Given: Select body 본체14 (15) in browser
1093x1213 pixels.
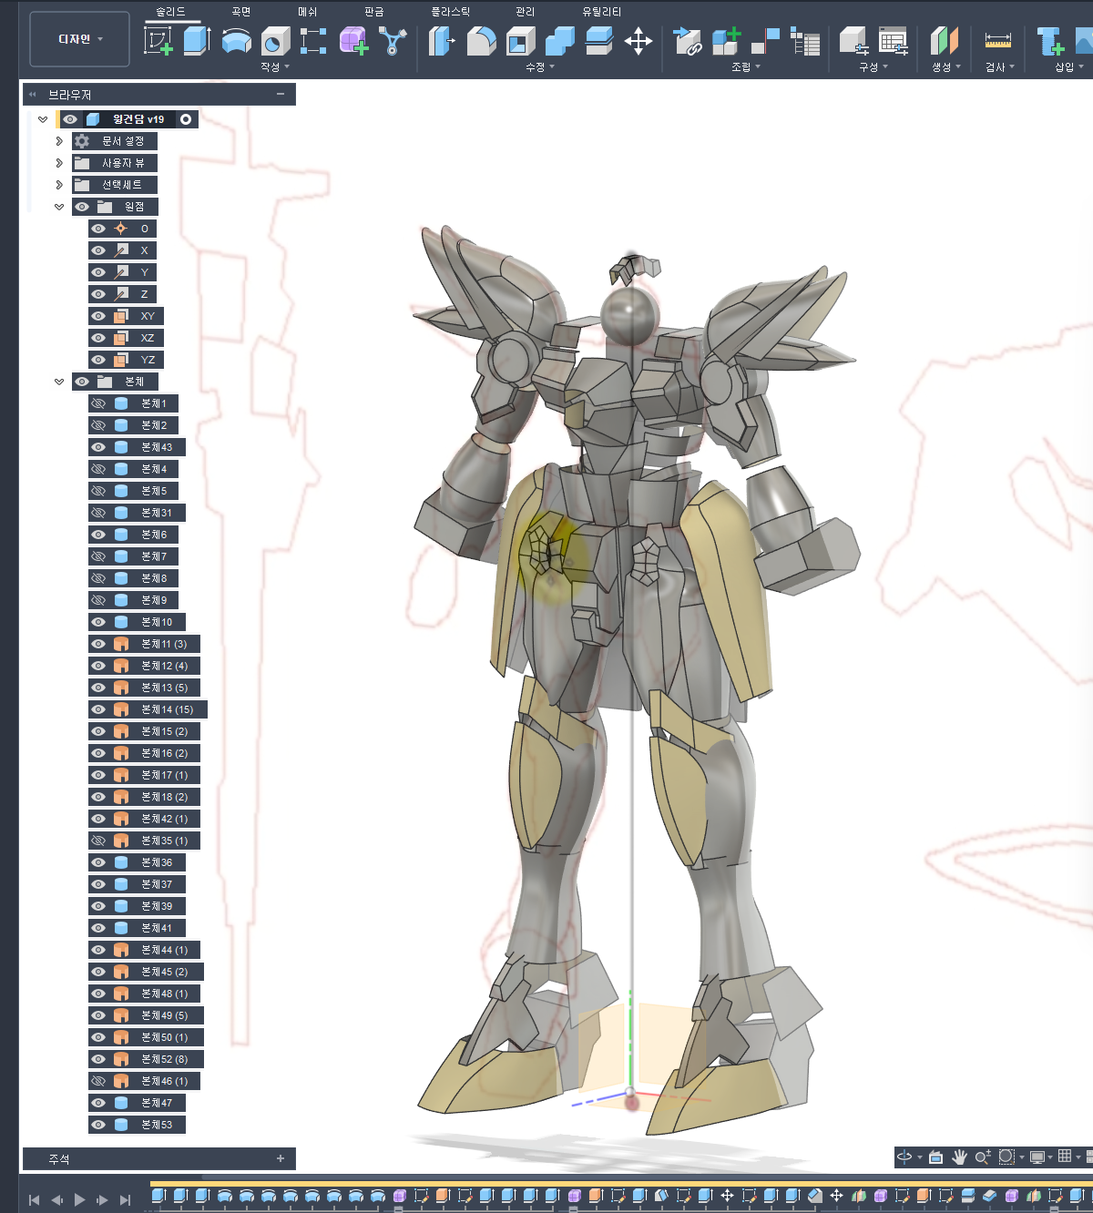Looking at the screenshot, I should point(167,709).
